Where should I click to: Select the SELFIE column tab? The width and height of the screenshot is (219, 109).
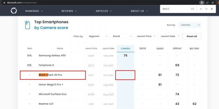(143, 48)
